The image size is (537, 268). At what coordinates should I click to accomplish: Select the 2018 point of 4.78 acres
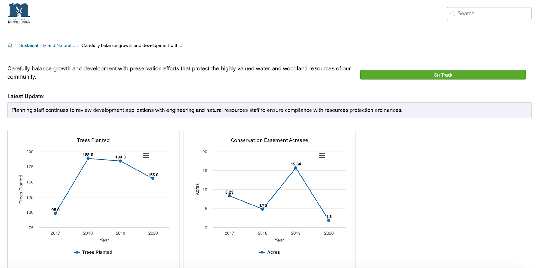[x=262, y=209]
